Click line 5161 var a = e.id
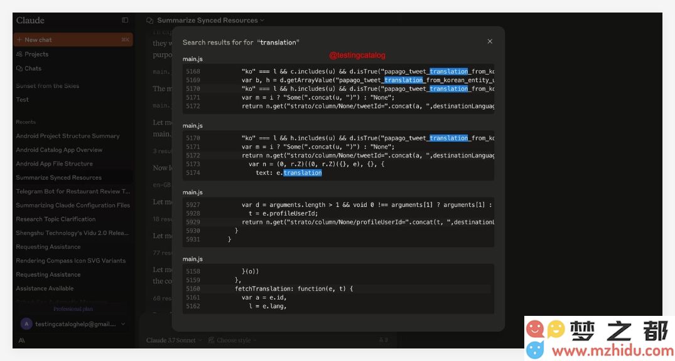This screenshot has height=361, width=675. [x=338, y=298]
